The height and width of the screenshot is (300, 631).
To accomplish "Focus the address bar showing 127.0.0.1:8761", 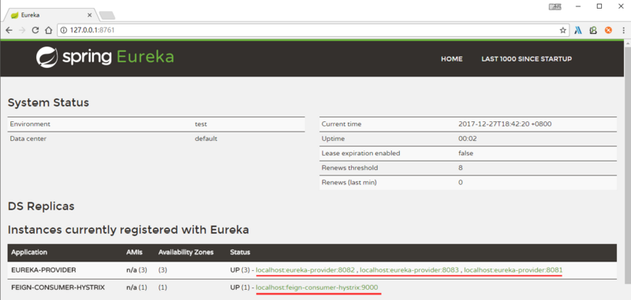I will pyautogui.click(x=313, y=30).
